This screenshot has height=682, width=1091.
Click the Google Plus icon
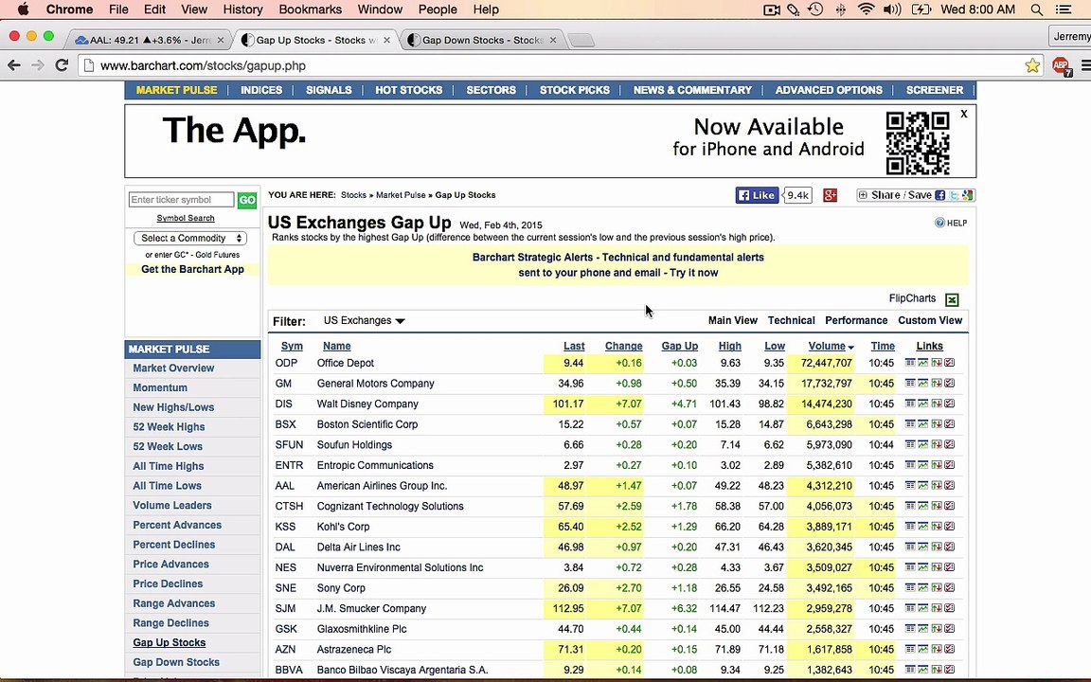[830, 195]
